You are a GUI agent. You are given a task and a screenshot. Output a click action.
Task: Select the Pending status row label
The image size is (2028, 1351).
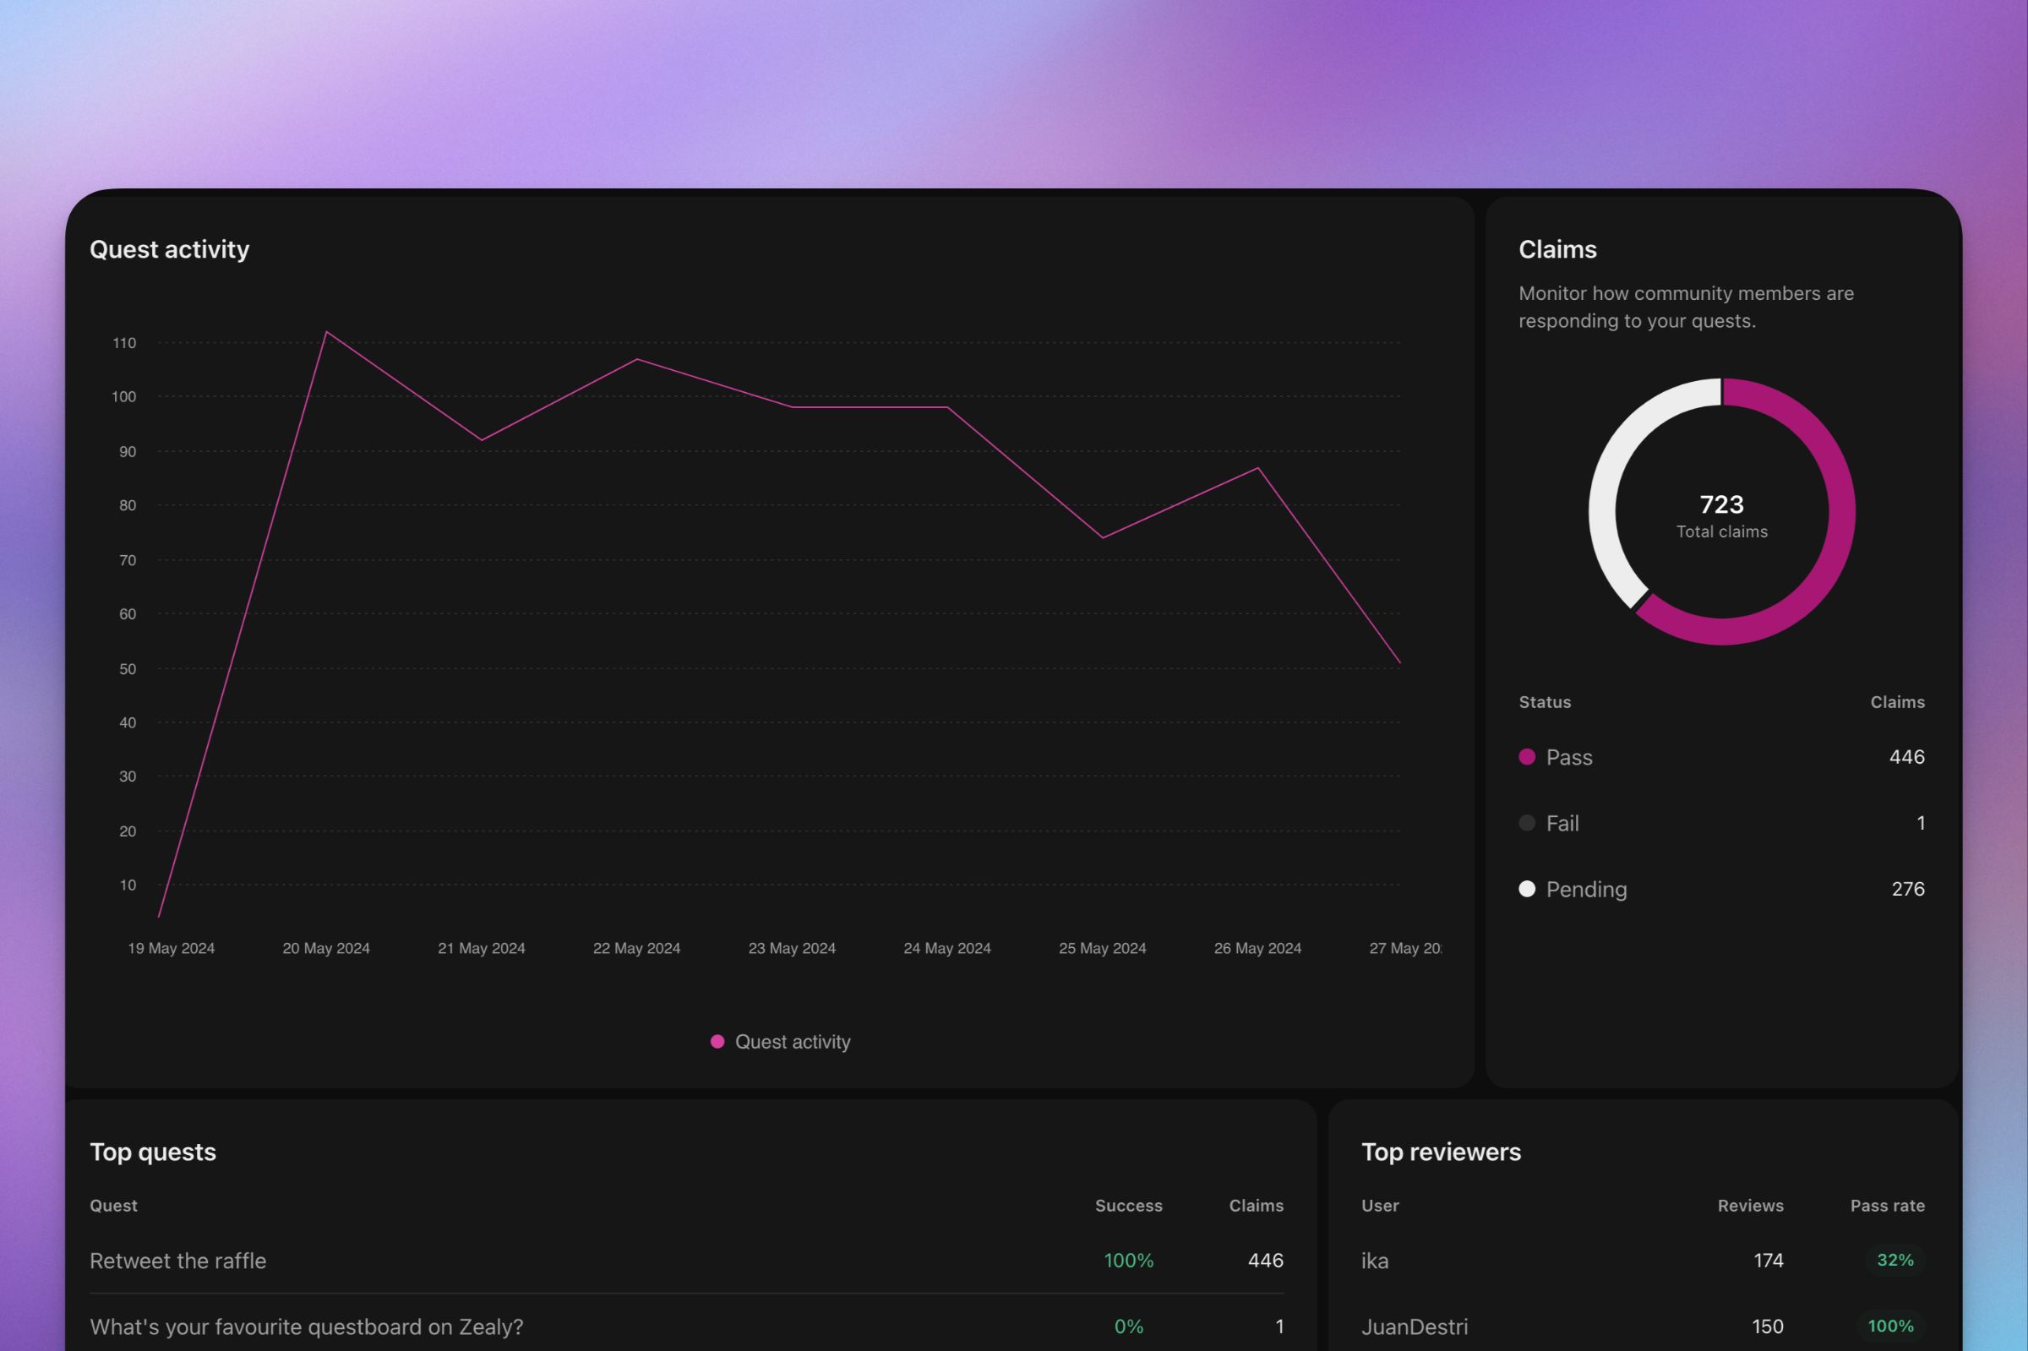coord(1586,889)
